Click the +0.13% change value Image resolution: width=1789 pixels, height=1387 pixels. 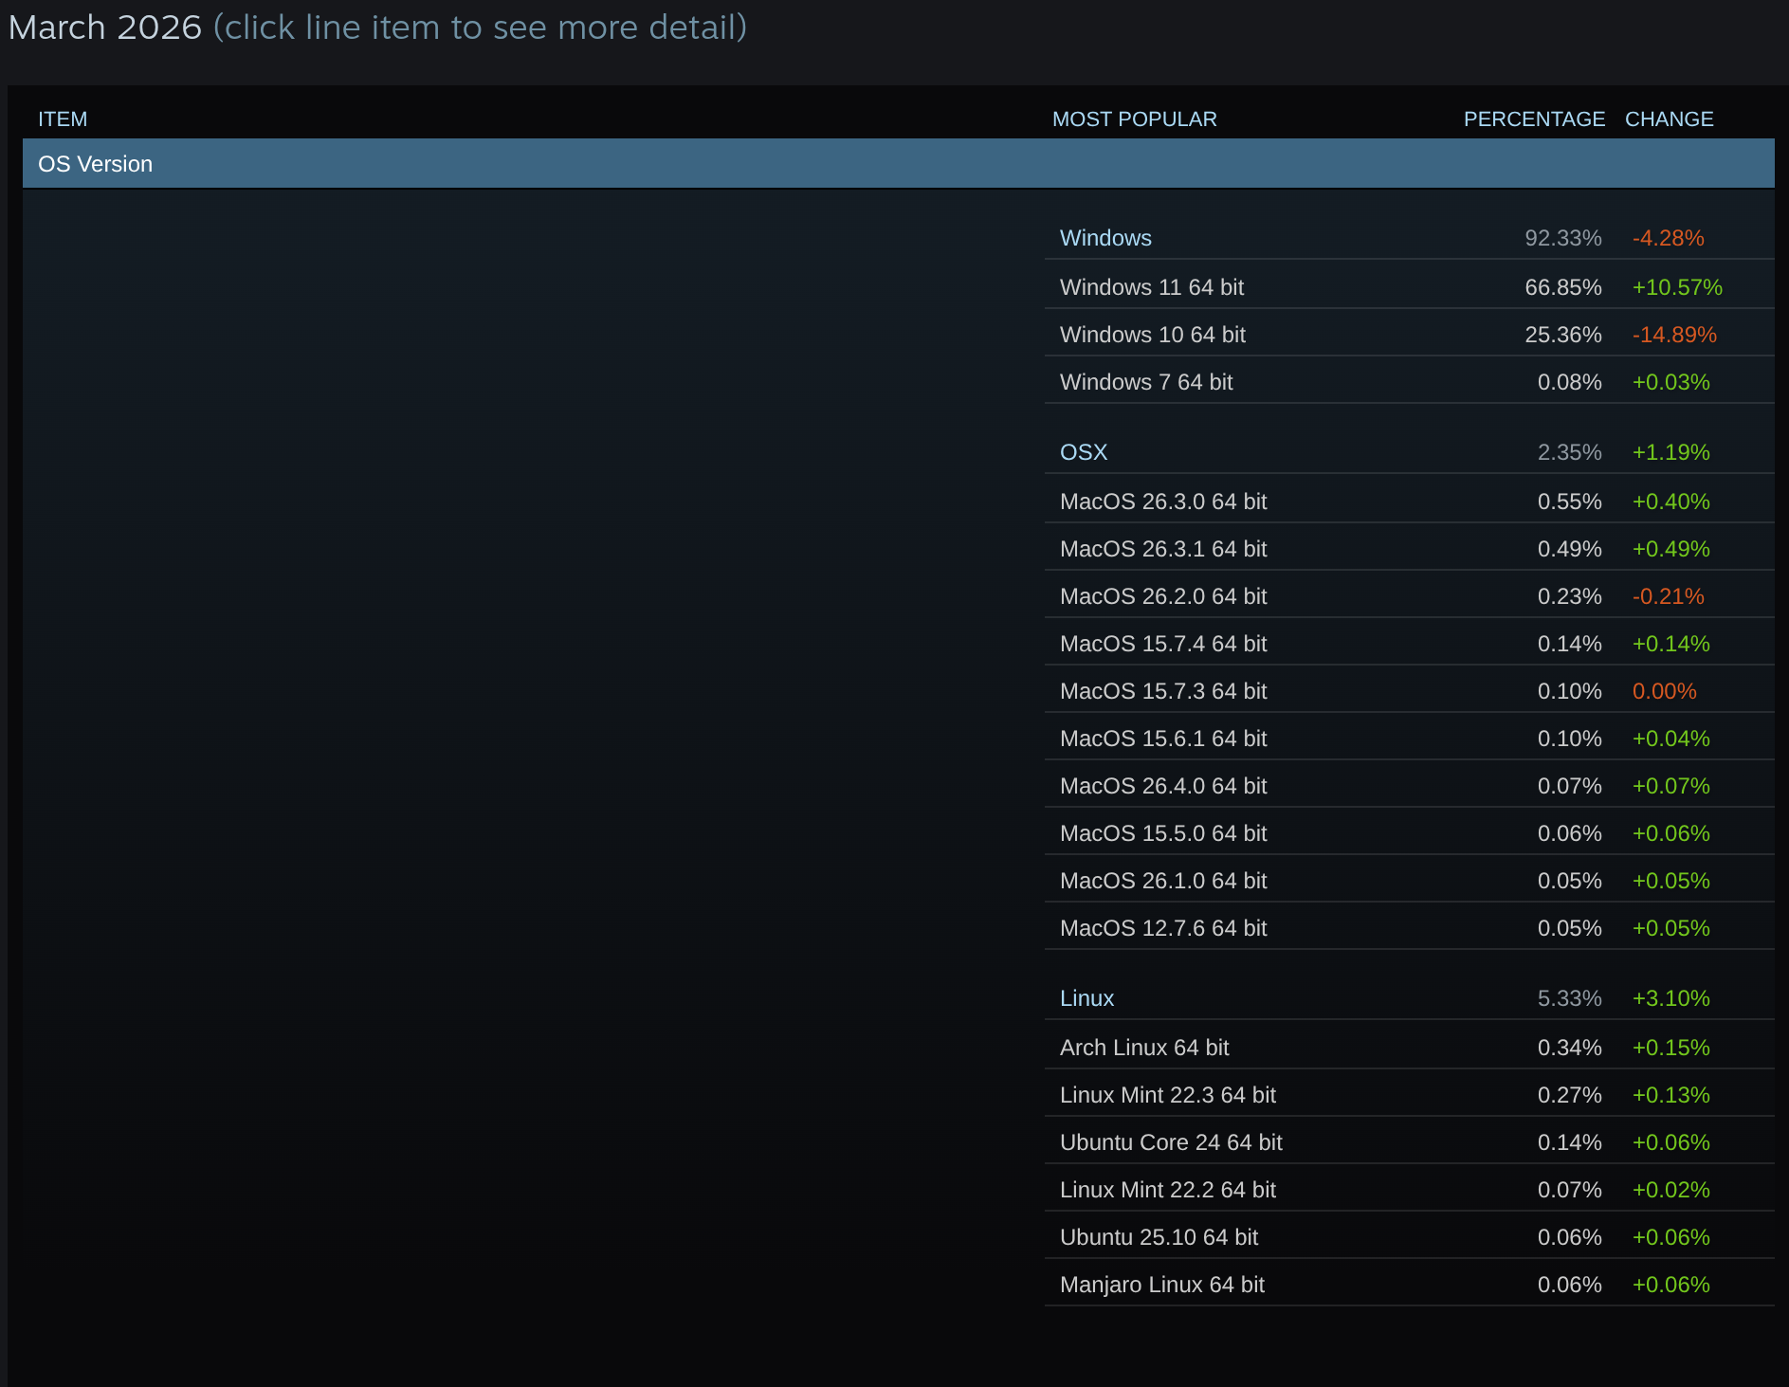tap(1671, 1095)
